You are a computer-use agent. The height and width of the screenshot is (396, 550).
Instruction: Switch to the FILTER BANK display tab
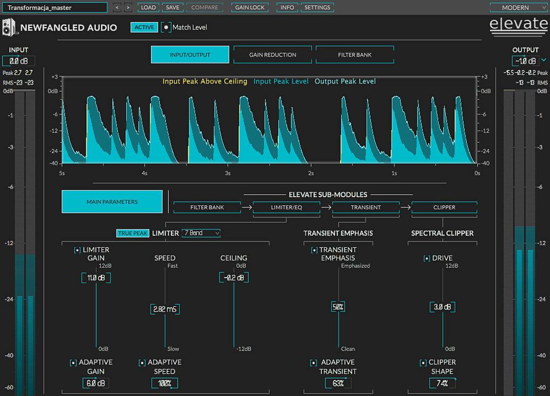click(x=355, y=54)
